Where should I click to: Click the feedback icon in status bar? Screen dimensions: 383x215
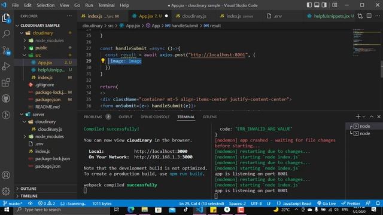[x=368, y=203]
